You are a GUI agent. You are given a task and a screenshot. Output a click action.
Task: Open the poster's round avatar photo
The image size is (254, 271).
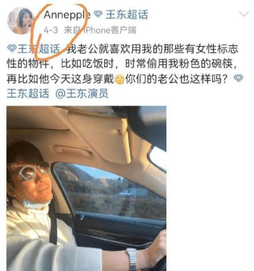[x=21, y=21]
